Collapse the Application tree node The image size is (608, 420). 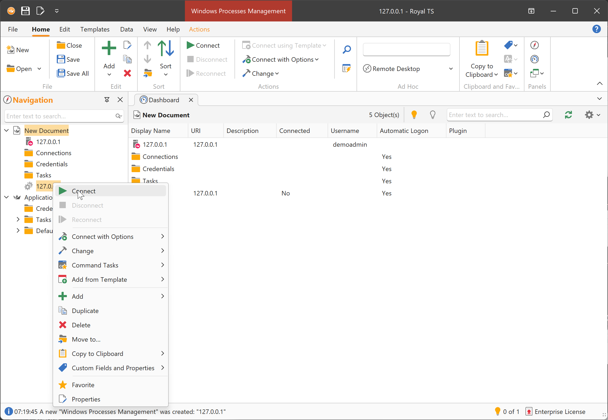(x=7, y=197)
